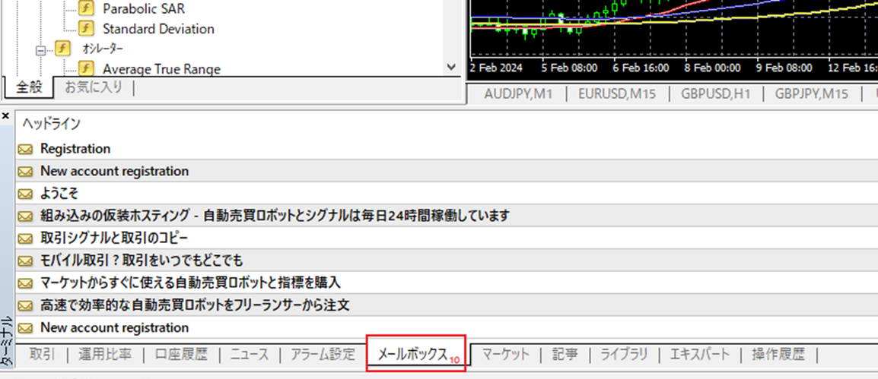Image resolution: width=878 pixels, height=379 pixels.
Task: Click the Average True Range indicator icon
Action: click(x=87, y=68)
